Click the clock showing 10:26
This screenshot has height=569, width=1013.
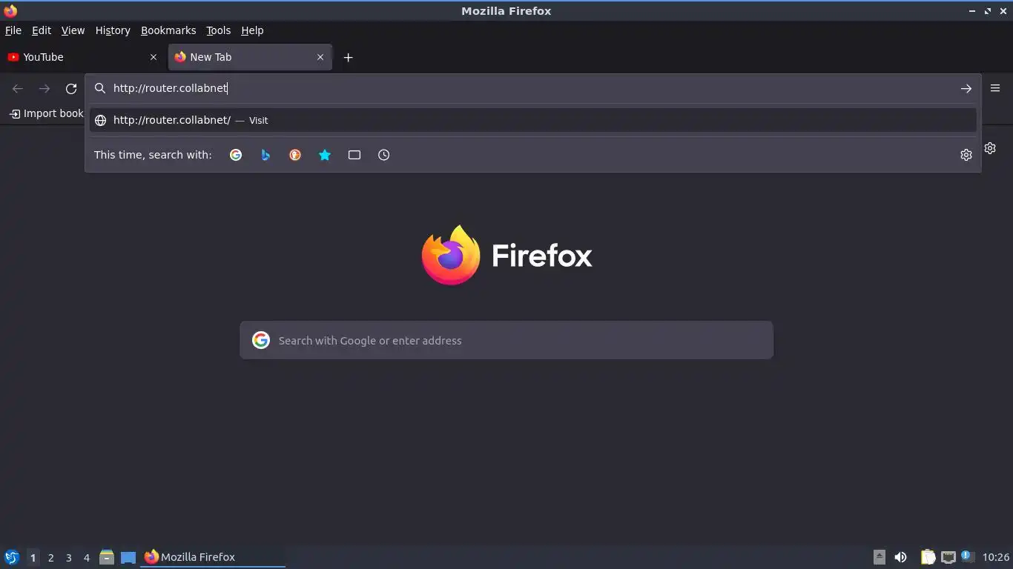pos(996,557)
